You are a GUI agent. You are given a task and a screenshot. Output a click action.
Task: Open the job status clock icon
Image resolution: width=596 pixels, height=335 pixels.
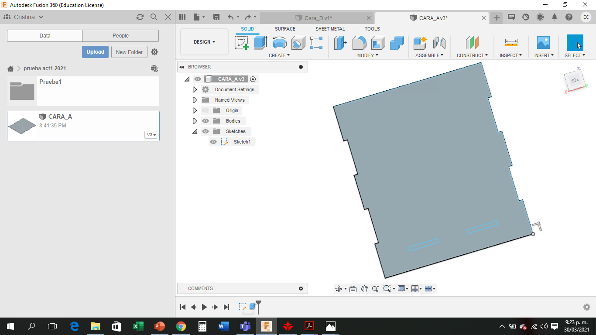[540, 17]
